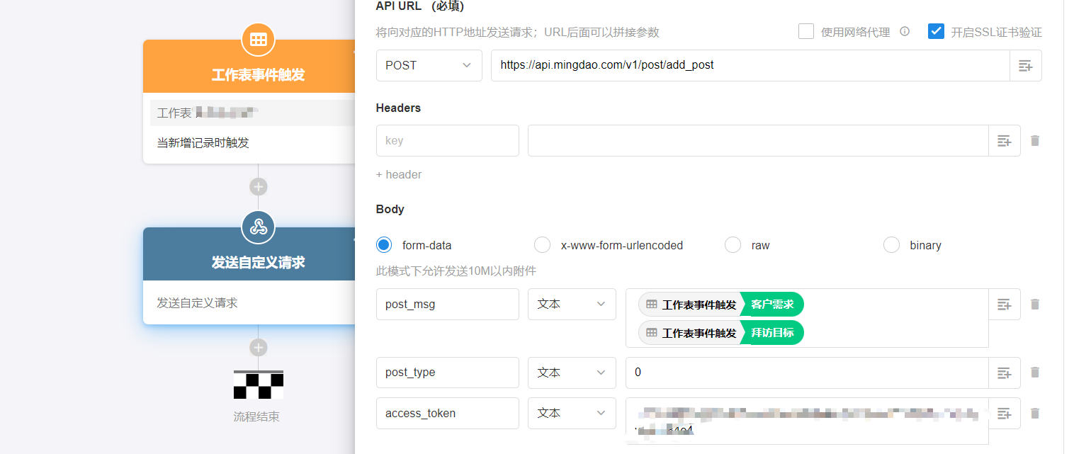Click the flow end checkered flag icon
The height and width of the screenshot is (454, 1074).
[x=259, y=385]
